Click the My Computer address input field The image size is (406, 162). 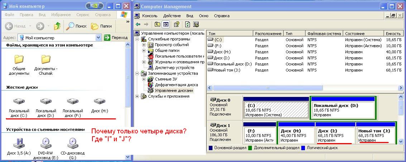point(57,38)
